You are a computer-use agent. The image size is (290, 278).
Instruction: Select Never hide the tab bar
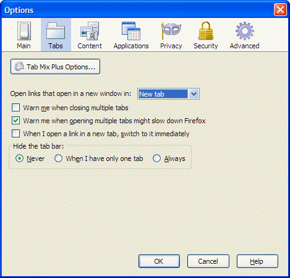click(x=19, y=159)
